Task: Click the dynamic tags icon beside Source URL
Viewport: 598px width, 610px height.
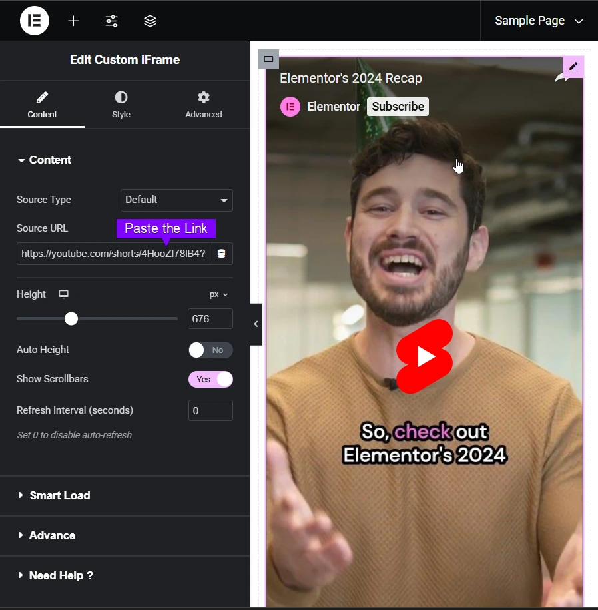Action: point(221,254)
